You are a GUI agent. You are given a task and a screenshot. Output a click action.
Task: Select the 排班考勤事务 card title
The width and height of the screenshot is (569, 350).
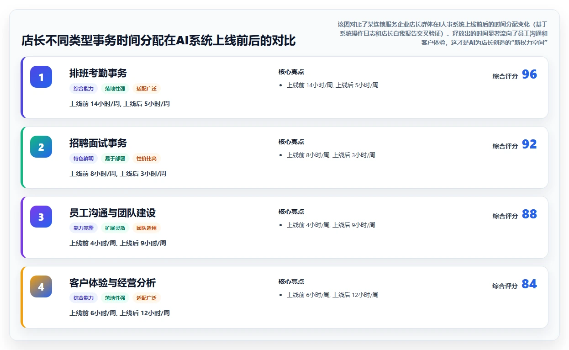pos(98,73)
